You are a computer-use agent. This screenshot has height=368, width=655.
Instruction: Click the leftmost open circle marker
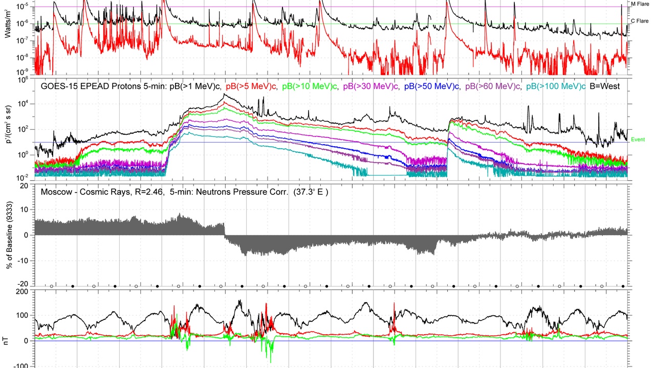coord(52,286)
